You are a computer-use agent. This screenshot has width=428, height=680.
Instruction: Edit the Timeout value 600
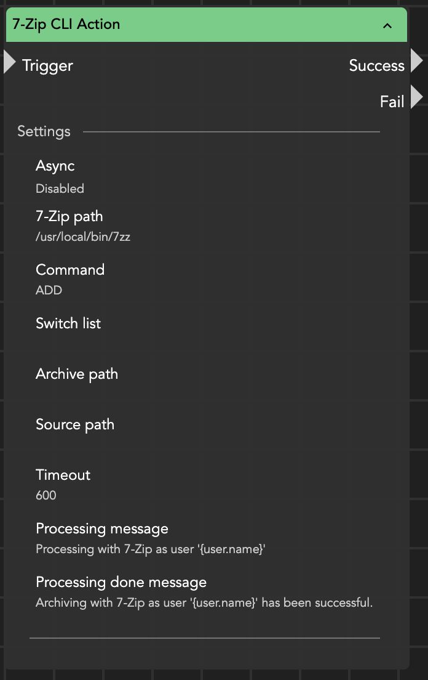46,495
